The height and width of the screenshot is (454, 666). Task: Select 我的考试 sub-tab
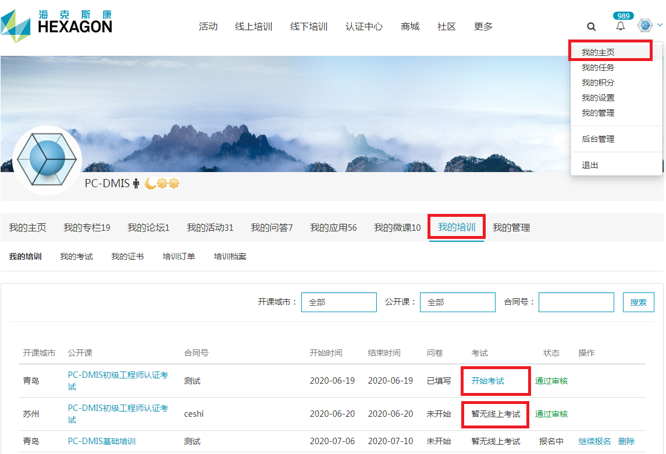point(76,256)
